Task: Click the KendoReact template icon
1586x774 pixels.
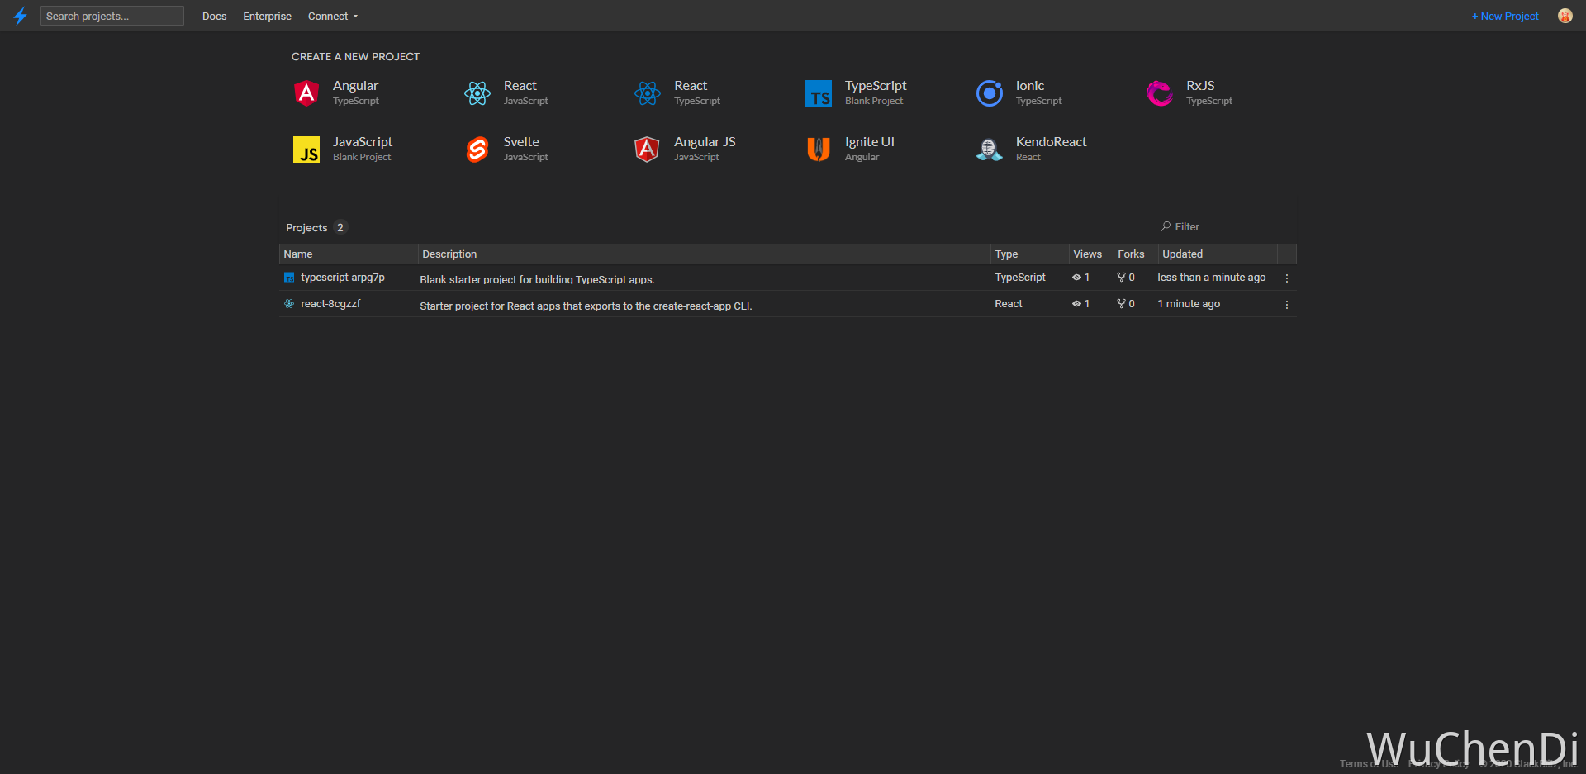Action: coord(989,150)
